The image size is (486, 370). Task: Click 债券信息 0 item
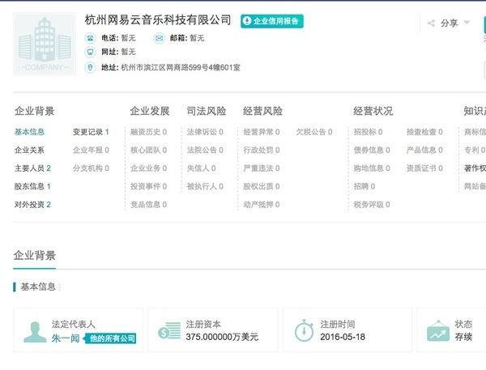[372, 150]
